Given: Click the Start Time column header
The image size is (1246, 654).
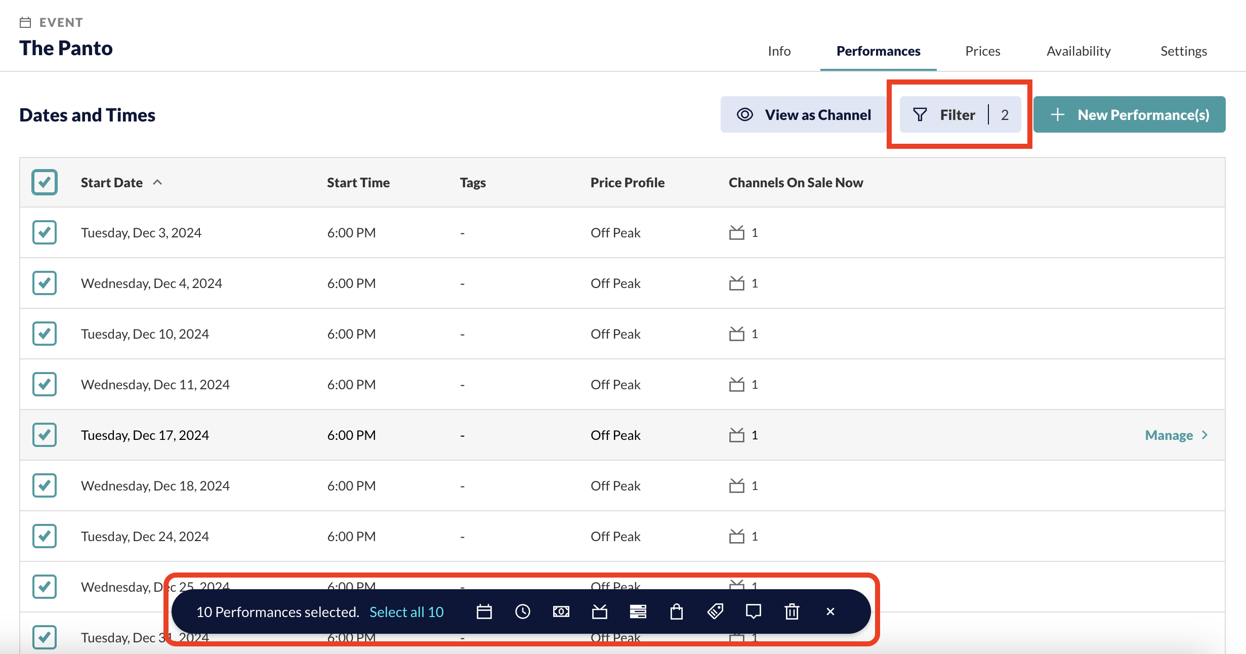Looking at the screenshot, I should click(358, 182).
